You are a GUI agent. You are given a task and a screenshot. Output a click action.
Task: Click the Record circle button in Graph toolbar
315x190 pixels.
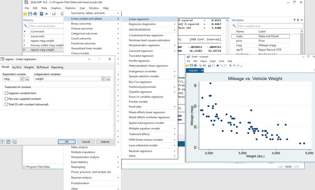coord(230,65)
